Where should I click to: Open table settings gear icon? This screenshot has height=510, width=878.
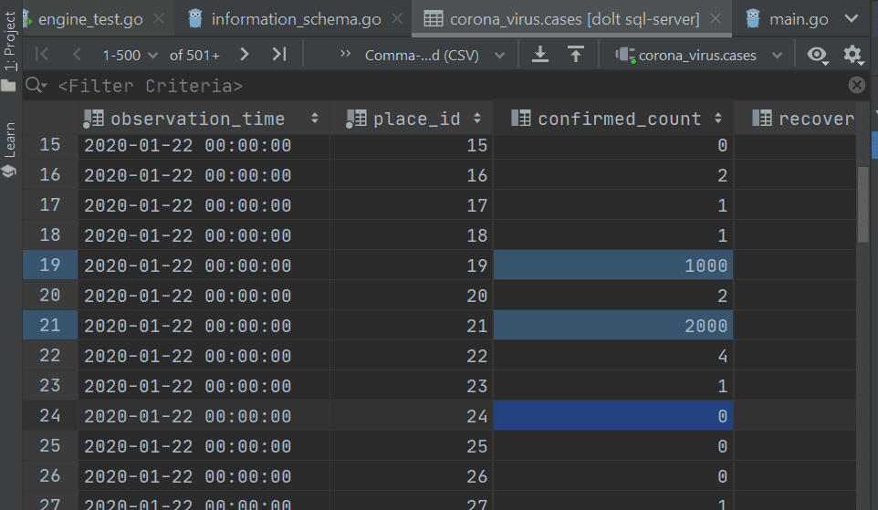[852, 55]
